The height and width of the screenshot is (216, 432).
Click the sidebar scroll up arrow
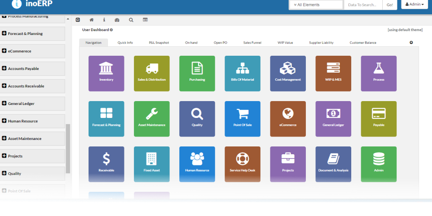coord(68,19)
